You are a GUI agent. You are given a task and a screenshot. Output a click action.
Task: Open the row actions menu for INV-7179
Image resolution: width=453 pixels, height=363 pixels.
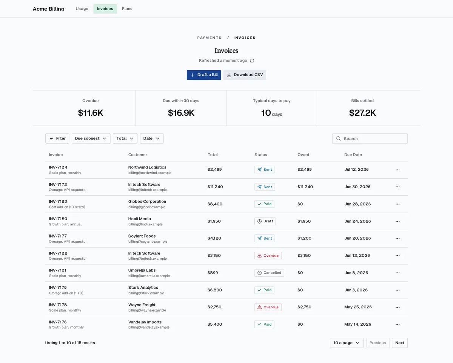398,290
